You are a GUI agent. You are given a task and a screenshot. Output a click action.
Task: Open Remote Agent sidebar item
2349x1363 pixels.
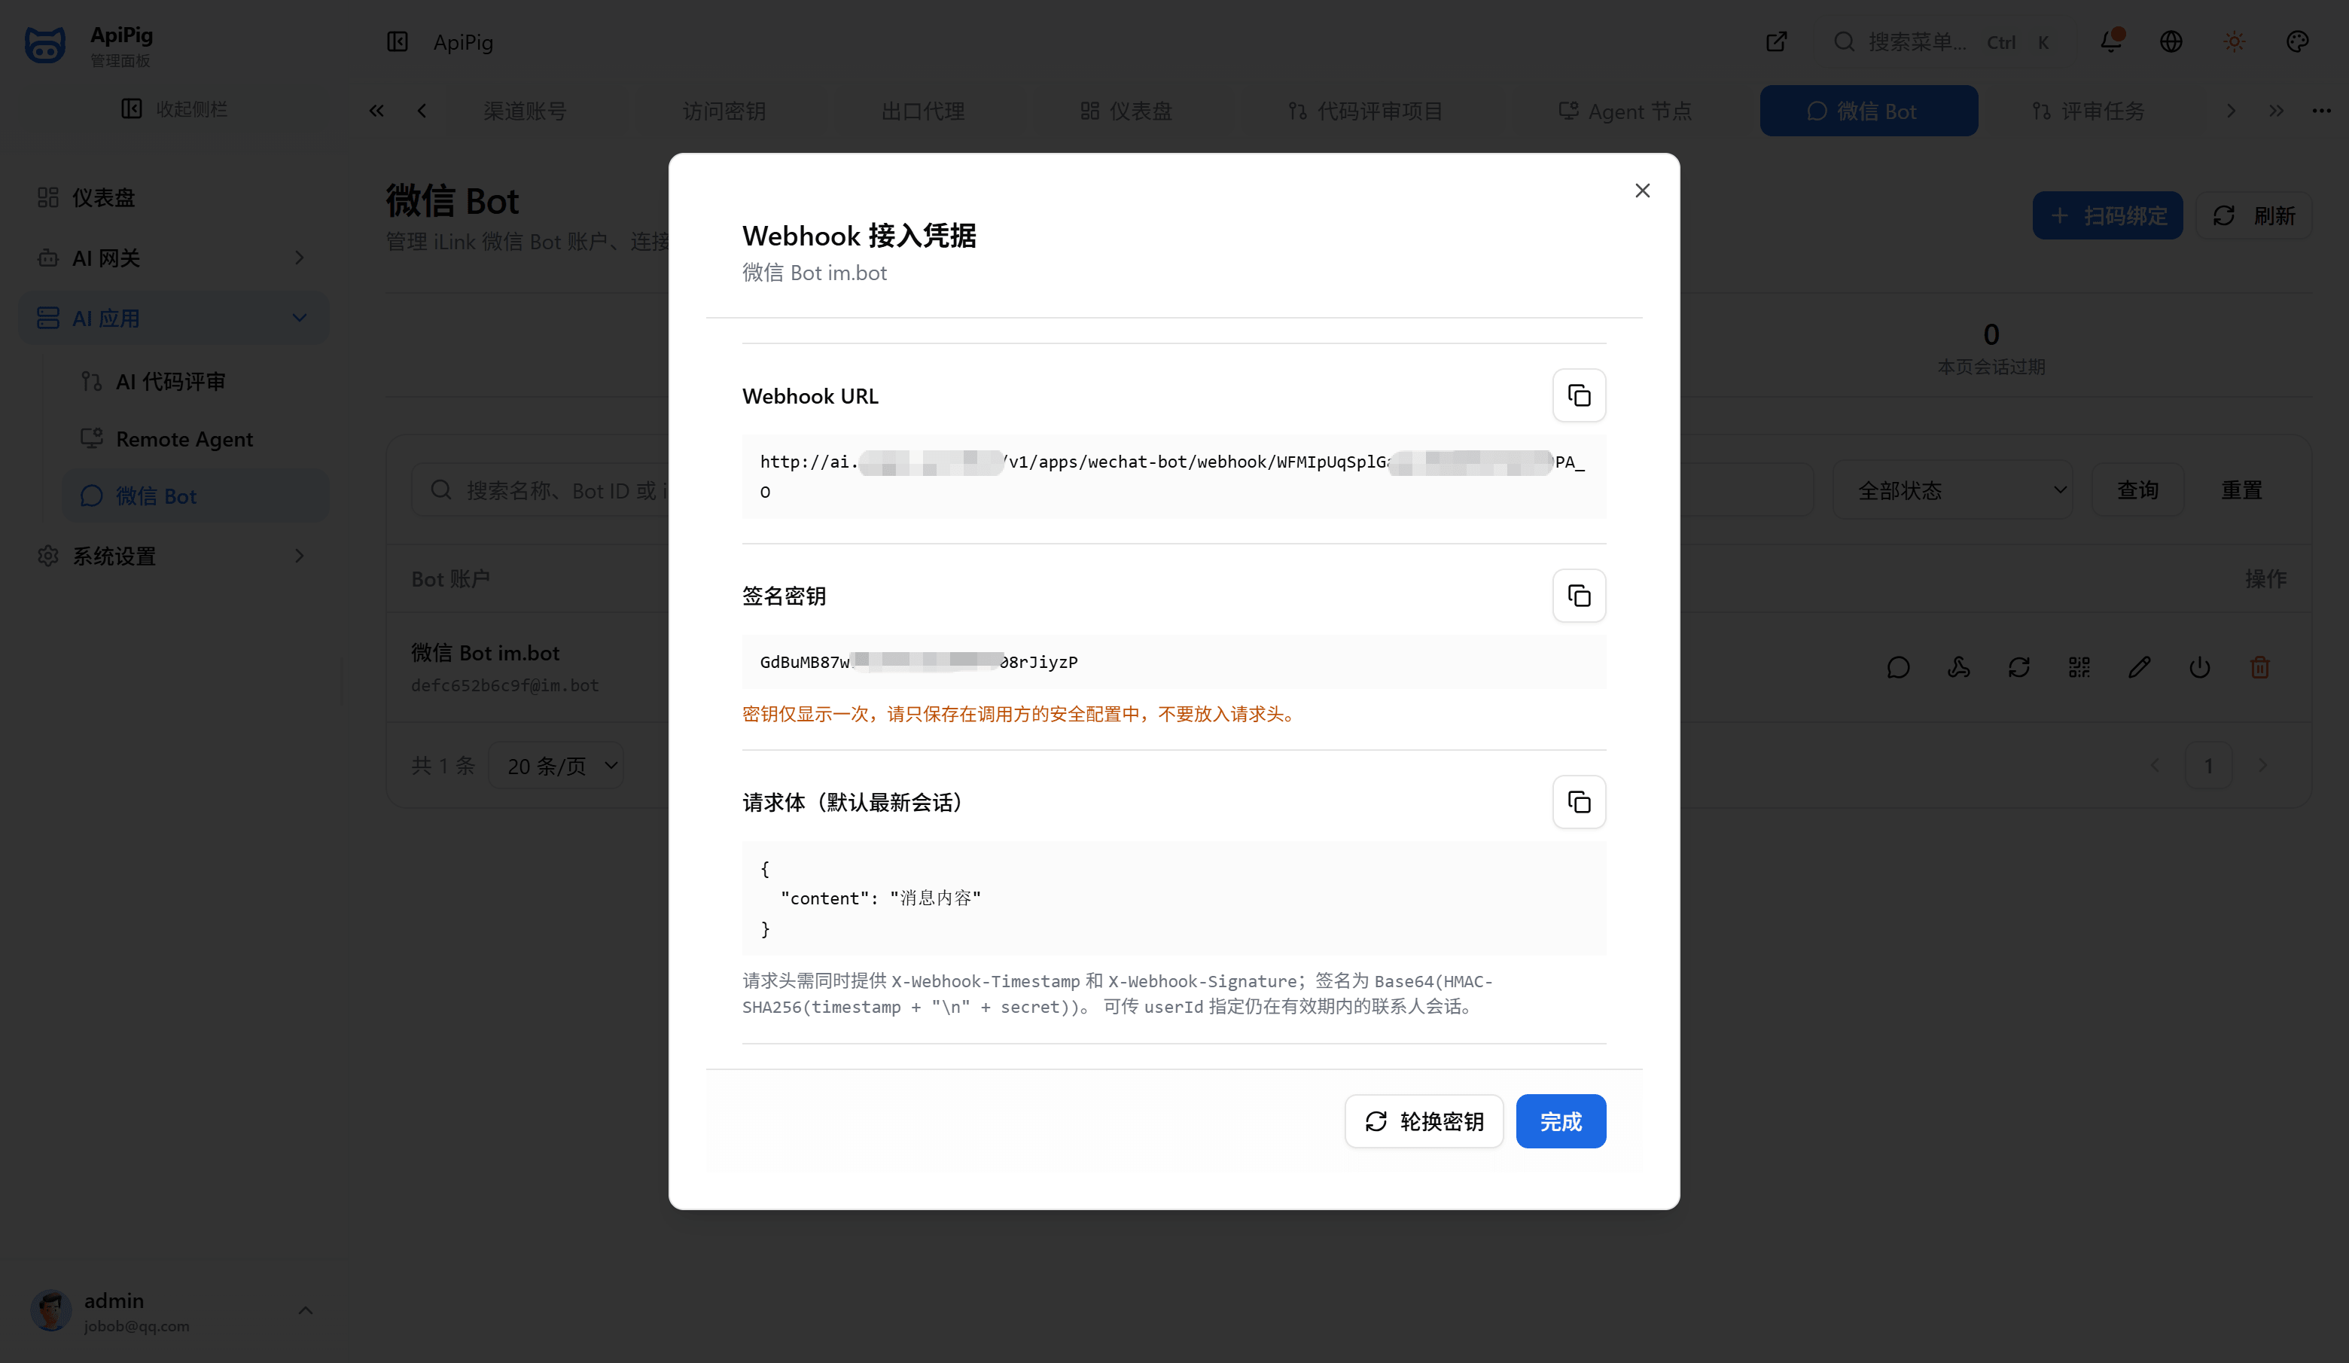click(x=196, y=438)
